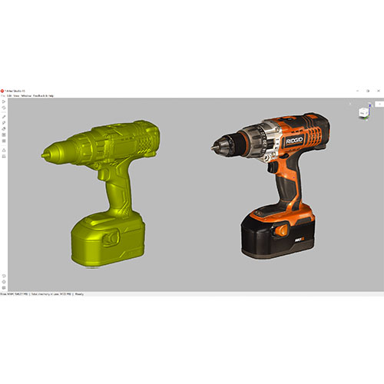
Task: Click the Texture striped-square icon
Action: point(4,141)
